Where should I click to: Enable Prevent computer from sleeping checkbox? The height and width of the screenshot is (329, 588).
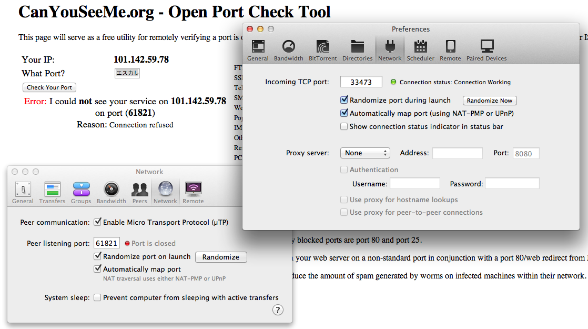[x=97, y=297]
